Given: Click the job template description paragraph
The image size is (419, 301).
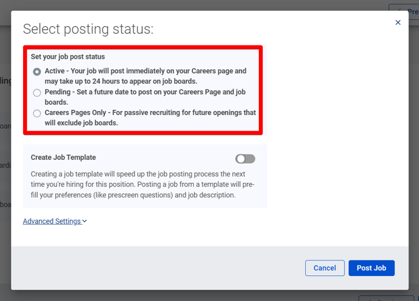Looking at the screenshot, I should [138, 184].
